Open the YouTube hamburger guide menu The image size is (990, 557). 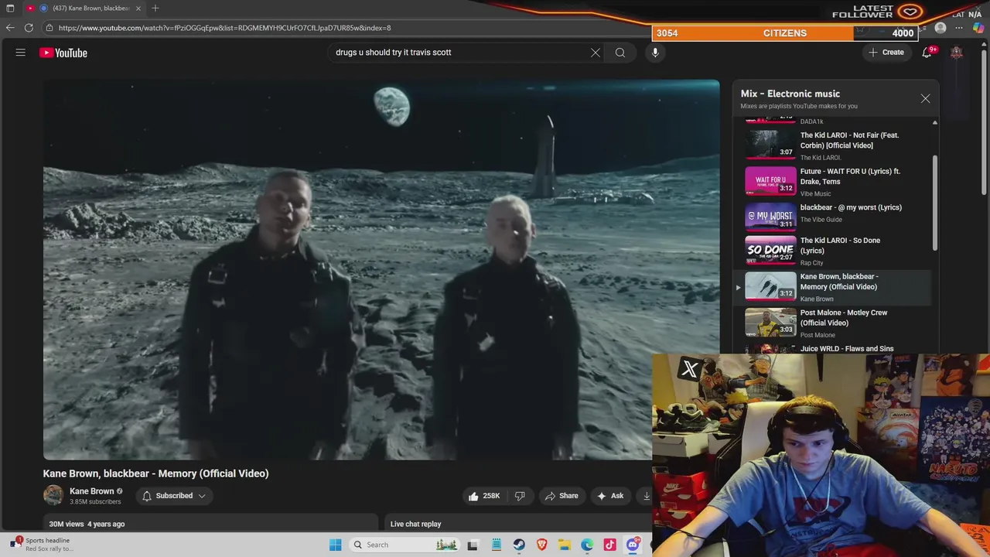pyautogui.click(x=21, y=53)
